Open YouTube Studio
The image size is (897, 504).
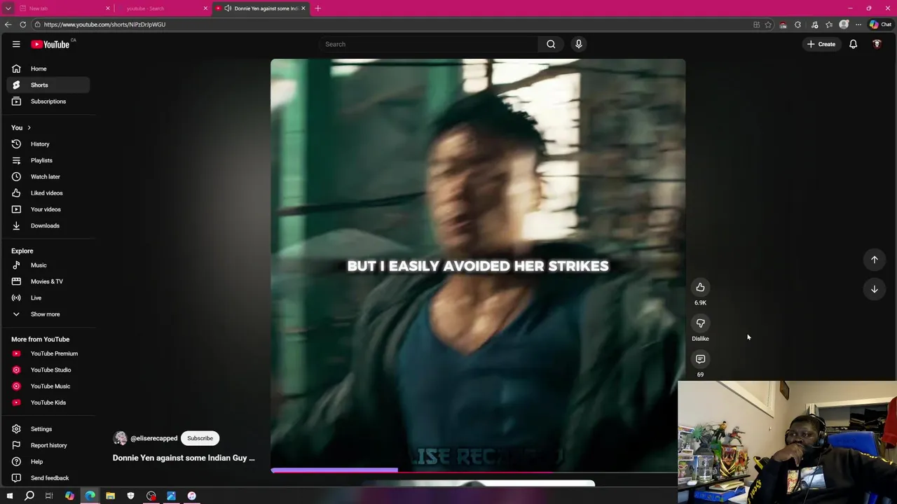48,370
